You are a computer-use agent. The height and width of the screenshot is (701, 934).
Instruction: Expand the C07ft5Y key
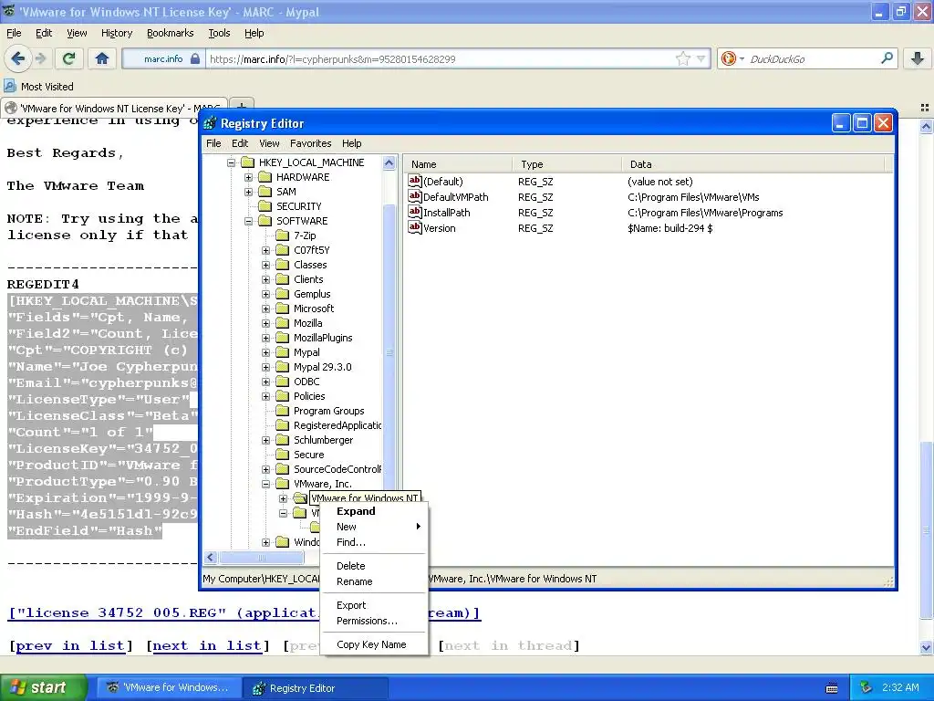pos(265,250)
